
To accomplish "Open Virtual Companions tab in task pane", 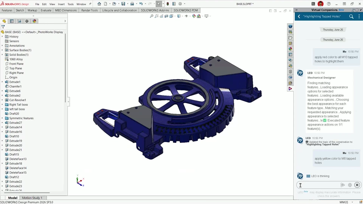I will pyautogui.click(x=290, y=88).
